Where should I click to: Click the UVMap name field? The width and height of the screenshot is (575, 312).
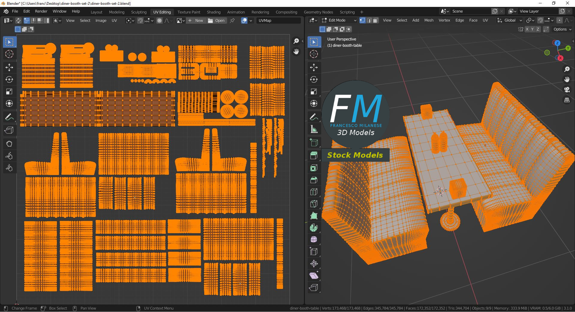[279, 20]
